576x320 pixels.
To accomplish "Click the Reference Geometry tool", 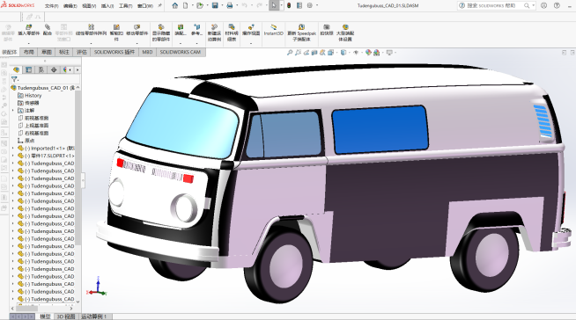I will point(196,30).
